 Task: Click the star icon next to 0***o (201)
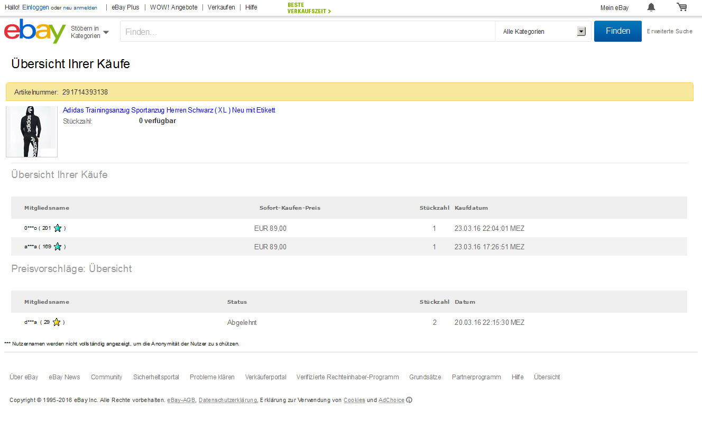tap(58, 228)
